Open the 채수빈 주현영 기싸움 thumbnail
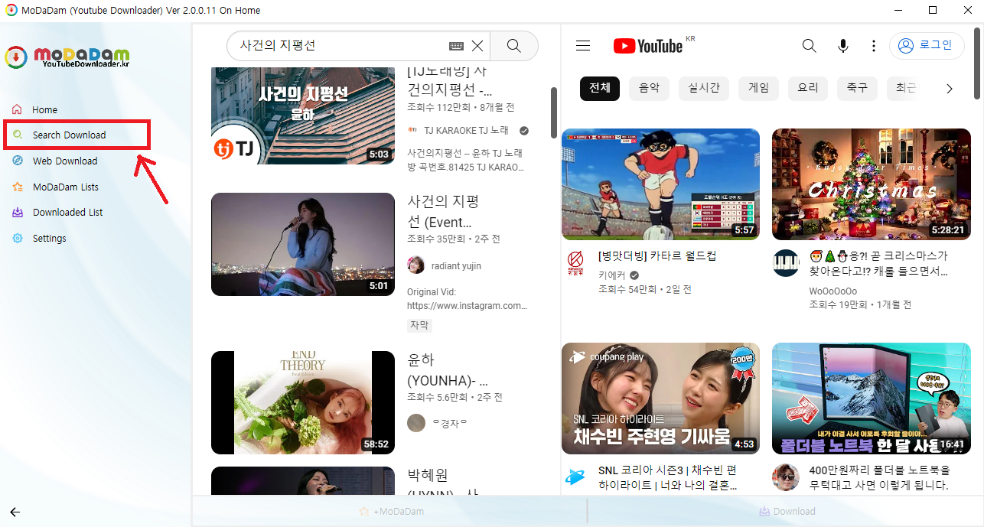Screen dimensions: 984x527 click(660, 399)
